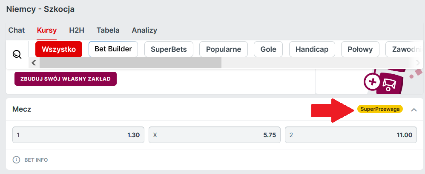Screen dimensions: 425x174
Task: Select draw odds X 5.75
Action: click(x=214, y=135)
